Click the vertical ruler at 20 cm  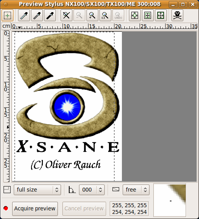[x=6, y=138]
